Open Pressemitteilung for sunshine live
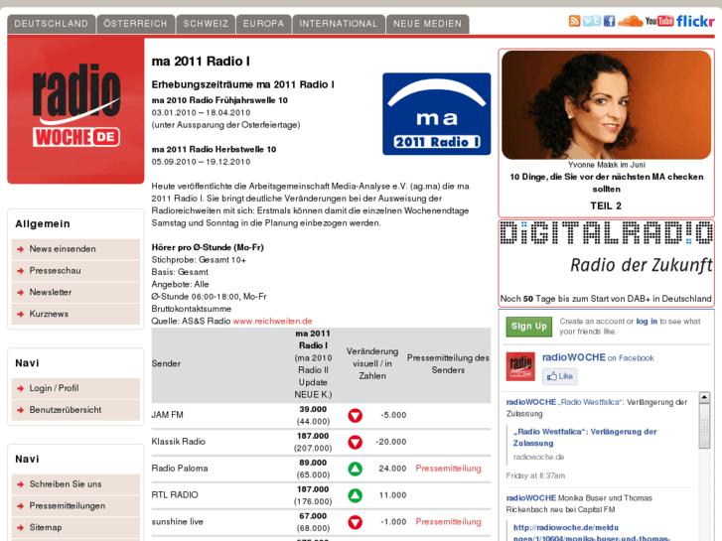This screenshot has width=722, height=541. [x=449, y=522]
